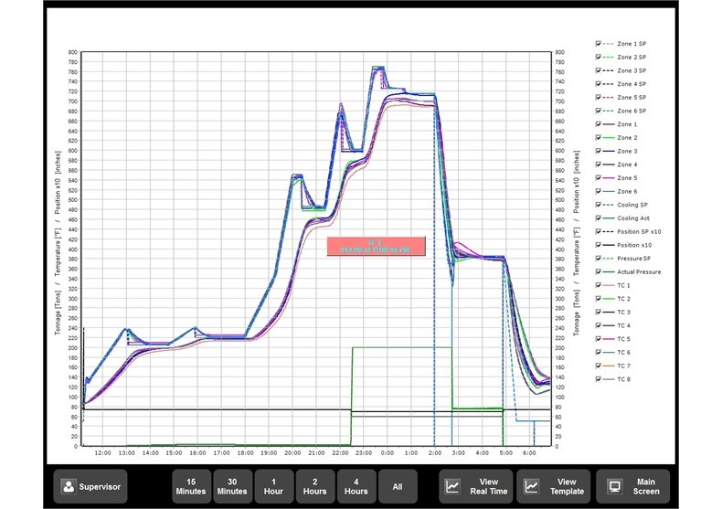This screenshot has width=722, height=509.
Task: Show the last 15 Minutes
Action: (x=191, y=487)
